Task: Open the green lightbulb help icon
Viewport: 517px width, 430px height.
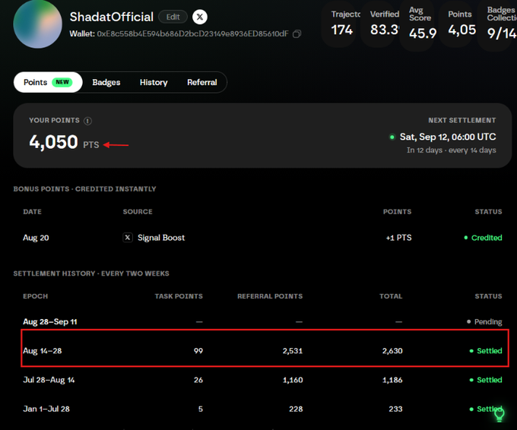Action: click(x=500, y=414)
